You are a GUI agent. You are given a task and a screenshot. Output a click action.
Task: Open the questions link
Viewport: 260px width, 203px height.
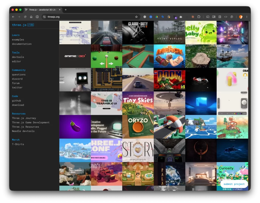(19, 75)
